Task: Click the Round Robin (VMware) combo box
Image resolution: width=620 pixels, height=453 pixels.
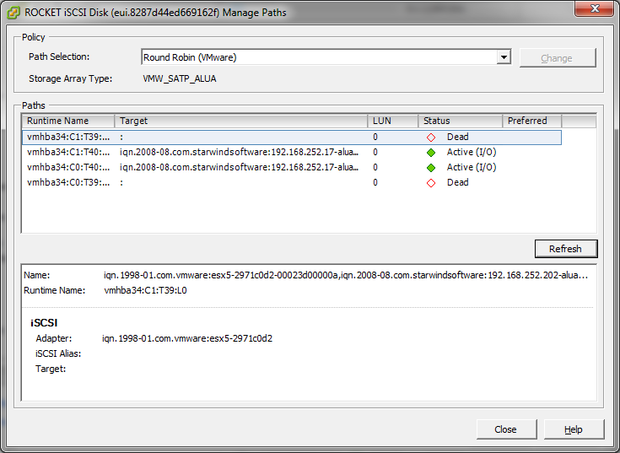Action: click(326, 57)
